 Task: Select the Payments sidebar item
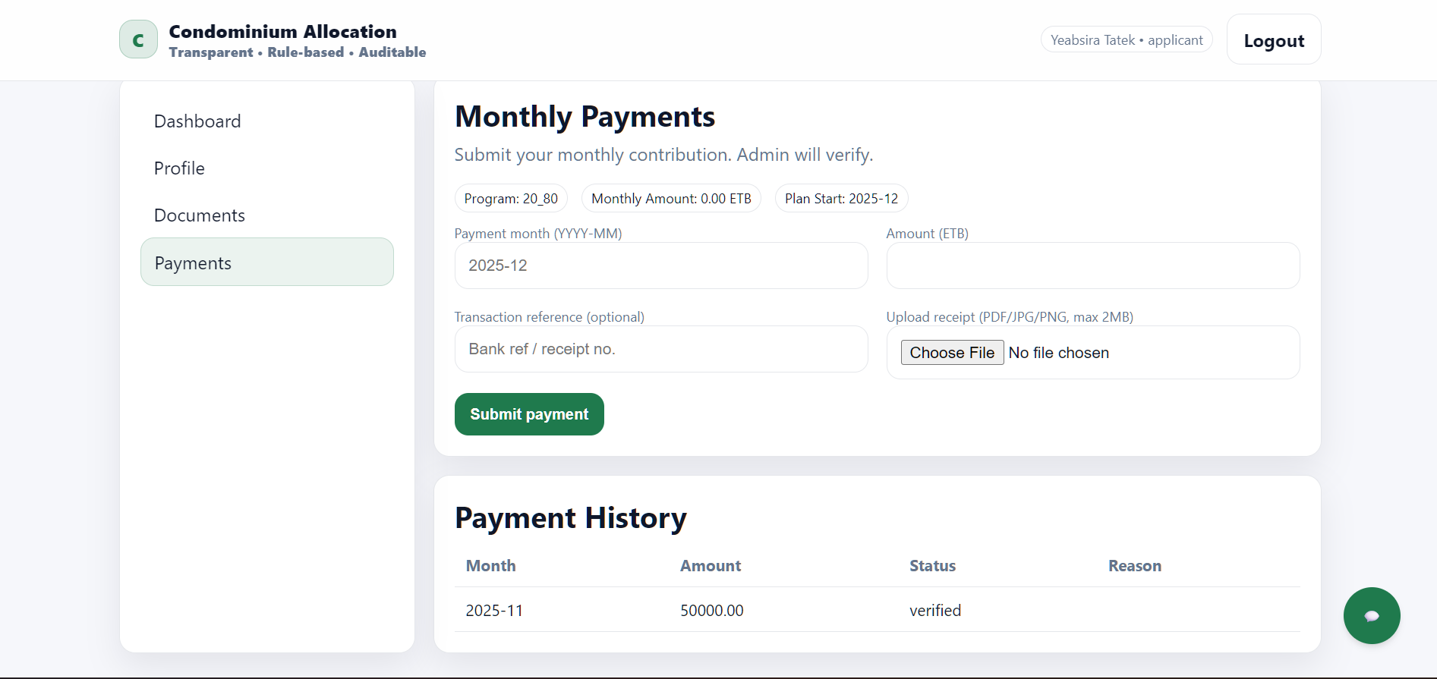point(267,262)
